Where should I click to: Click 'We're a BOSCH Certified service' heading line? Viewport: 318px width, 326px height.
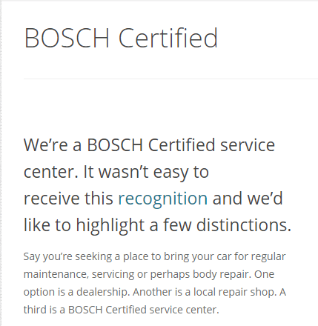(149, 145)
